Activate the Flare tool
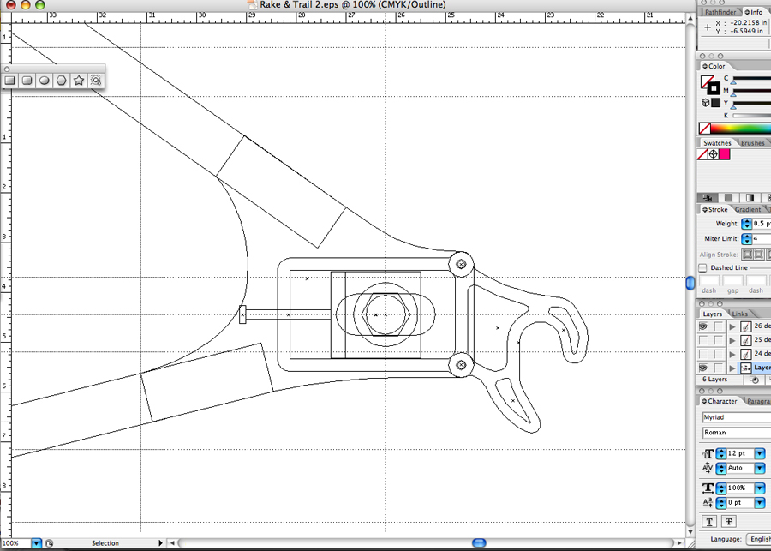Viewport: 771px width, 551px height. point(96,81)
